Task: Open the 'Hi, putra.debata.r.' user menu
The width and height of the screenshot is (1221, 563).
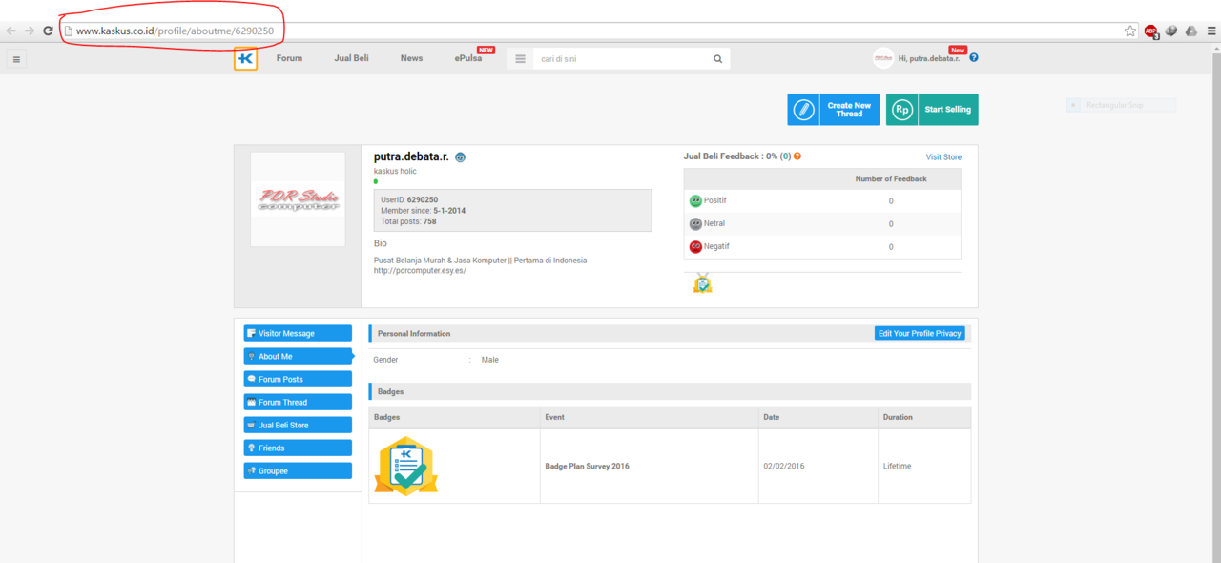Action: pos(929,58)
